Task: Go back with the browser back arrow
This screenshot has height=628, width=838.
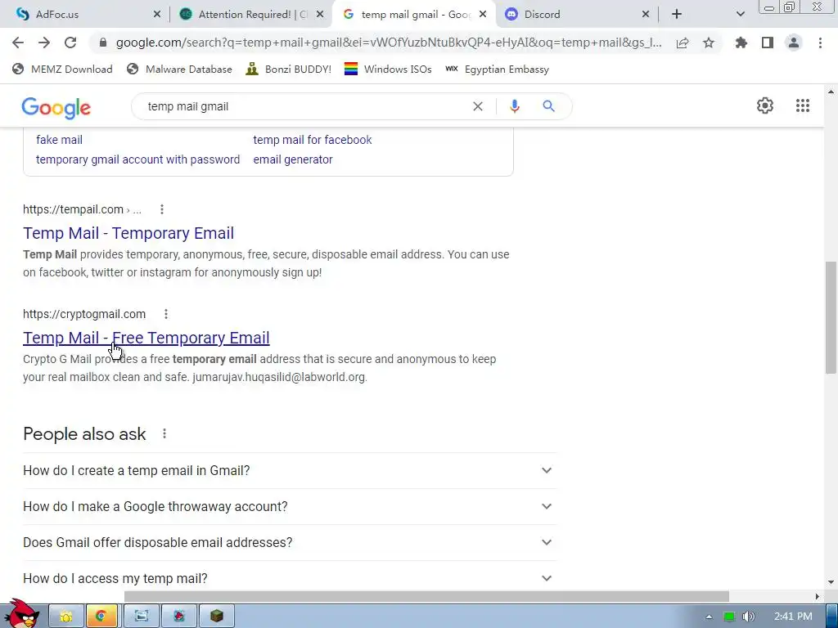Action: (x=18, y=43)
